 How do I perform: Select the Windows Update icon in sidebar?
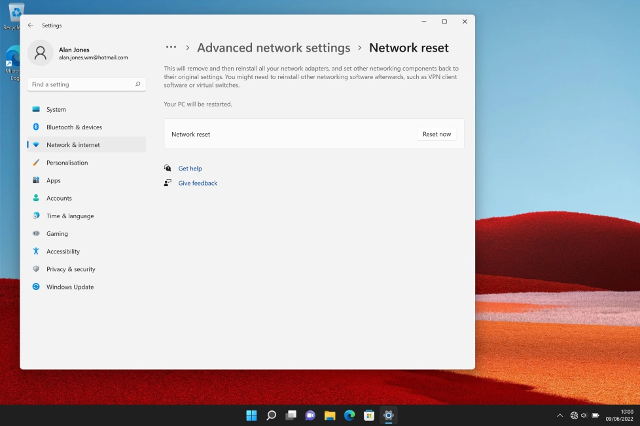tap(36, 287)
